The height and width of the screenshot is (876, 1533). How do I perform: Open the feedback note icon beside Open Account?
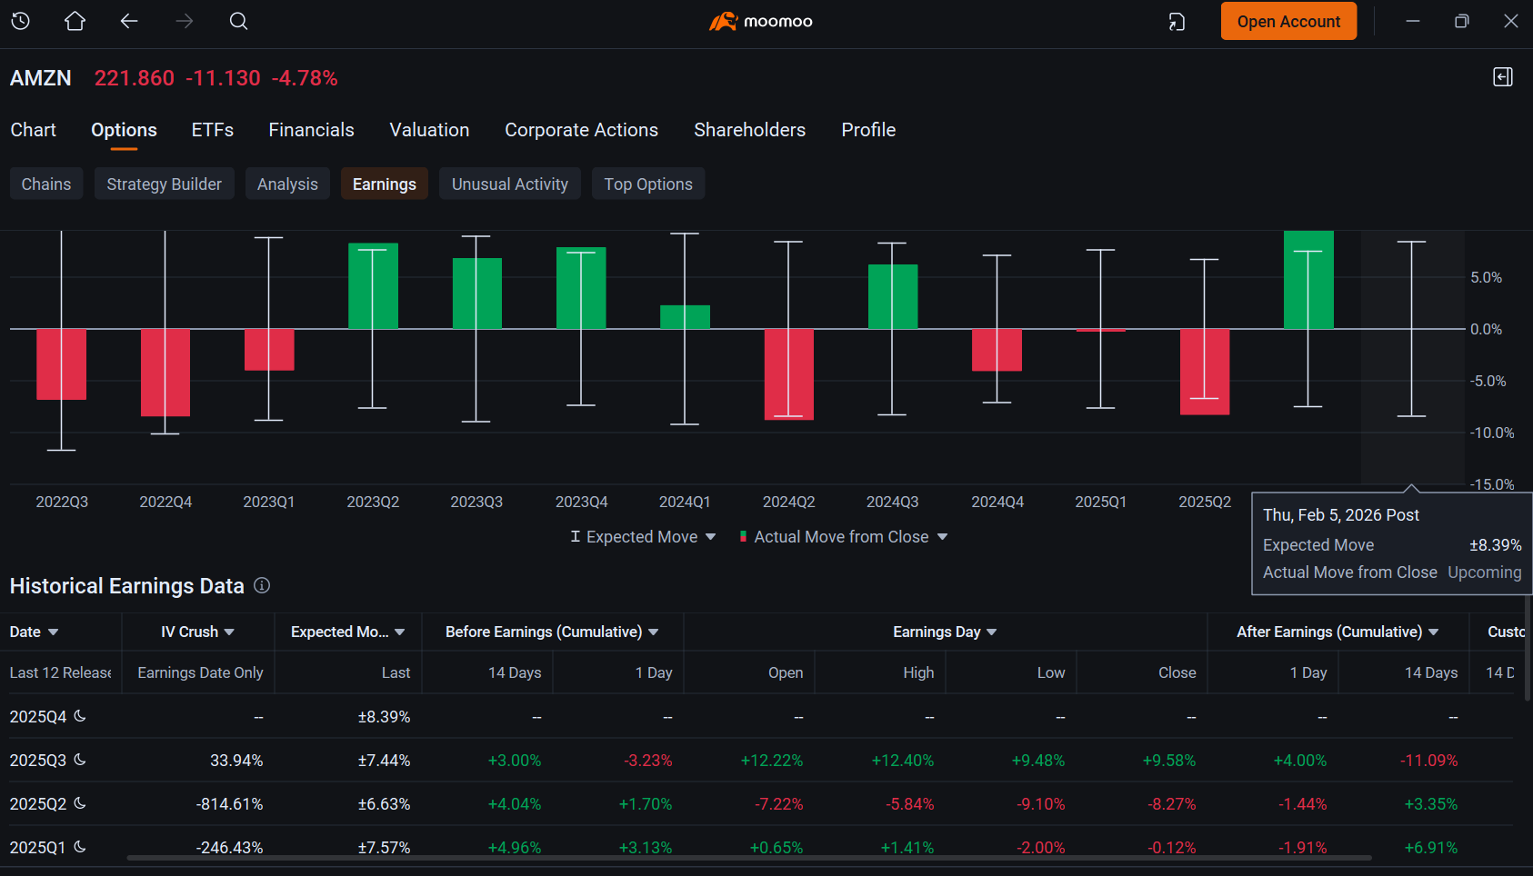coord(1177,22)
